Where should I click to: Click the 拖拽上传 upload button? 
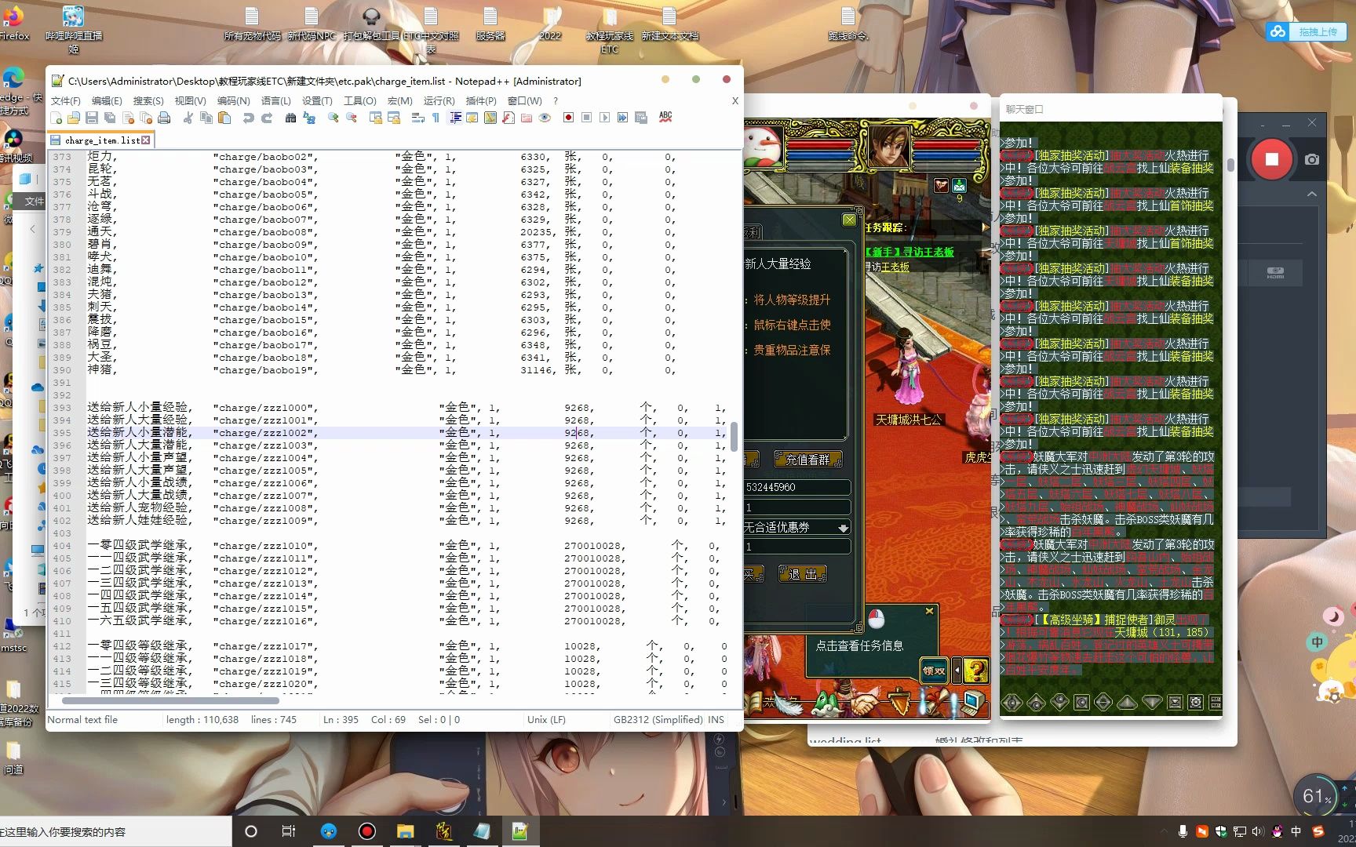(x=1307, y=31)
